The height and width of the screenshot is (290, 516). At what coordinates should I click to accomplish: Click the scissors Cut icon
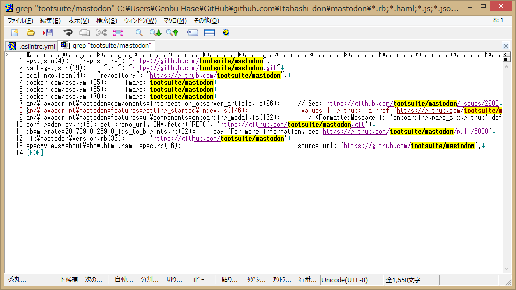pyautogui.click(x=101, y=33)
